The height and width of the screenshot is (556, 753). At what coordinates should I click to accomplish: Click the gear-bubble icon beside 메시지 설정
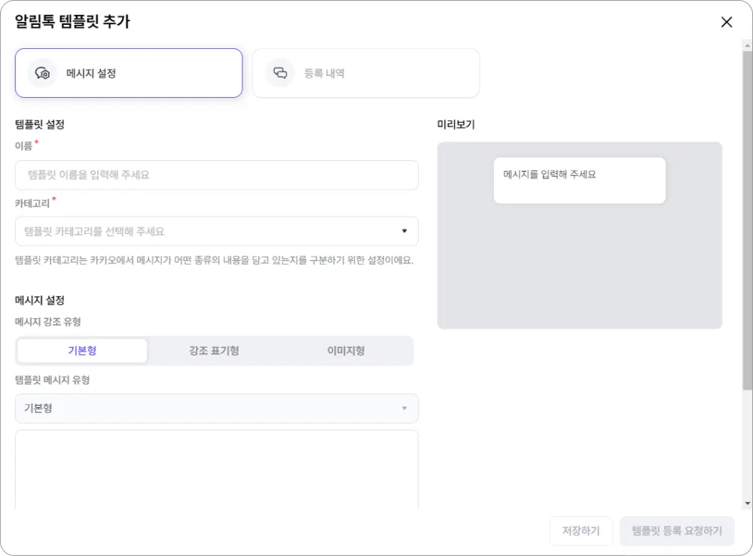[42, 73]
